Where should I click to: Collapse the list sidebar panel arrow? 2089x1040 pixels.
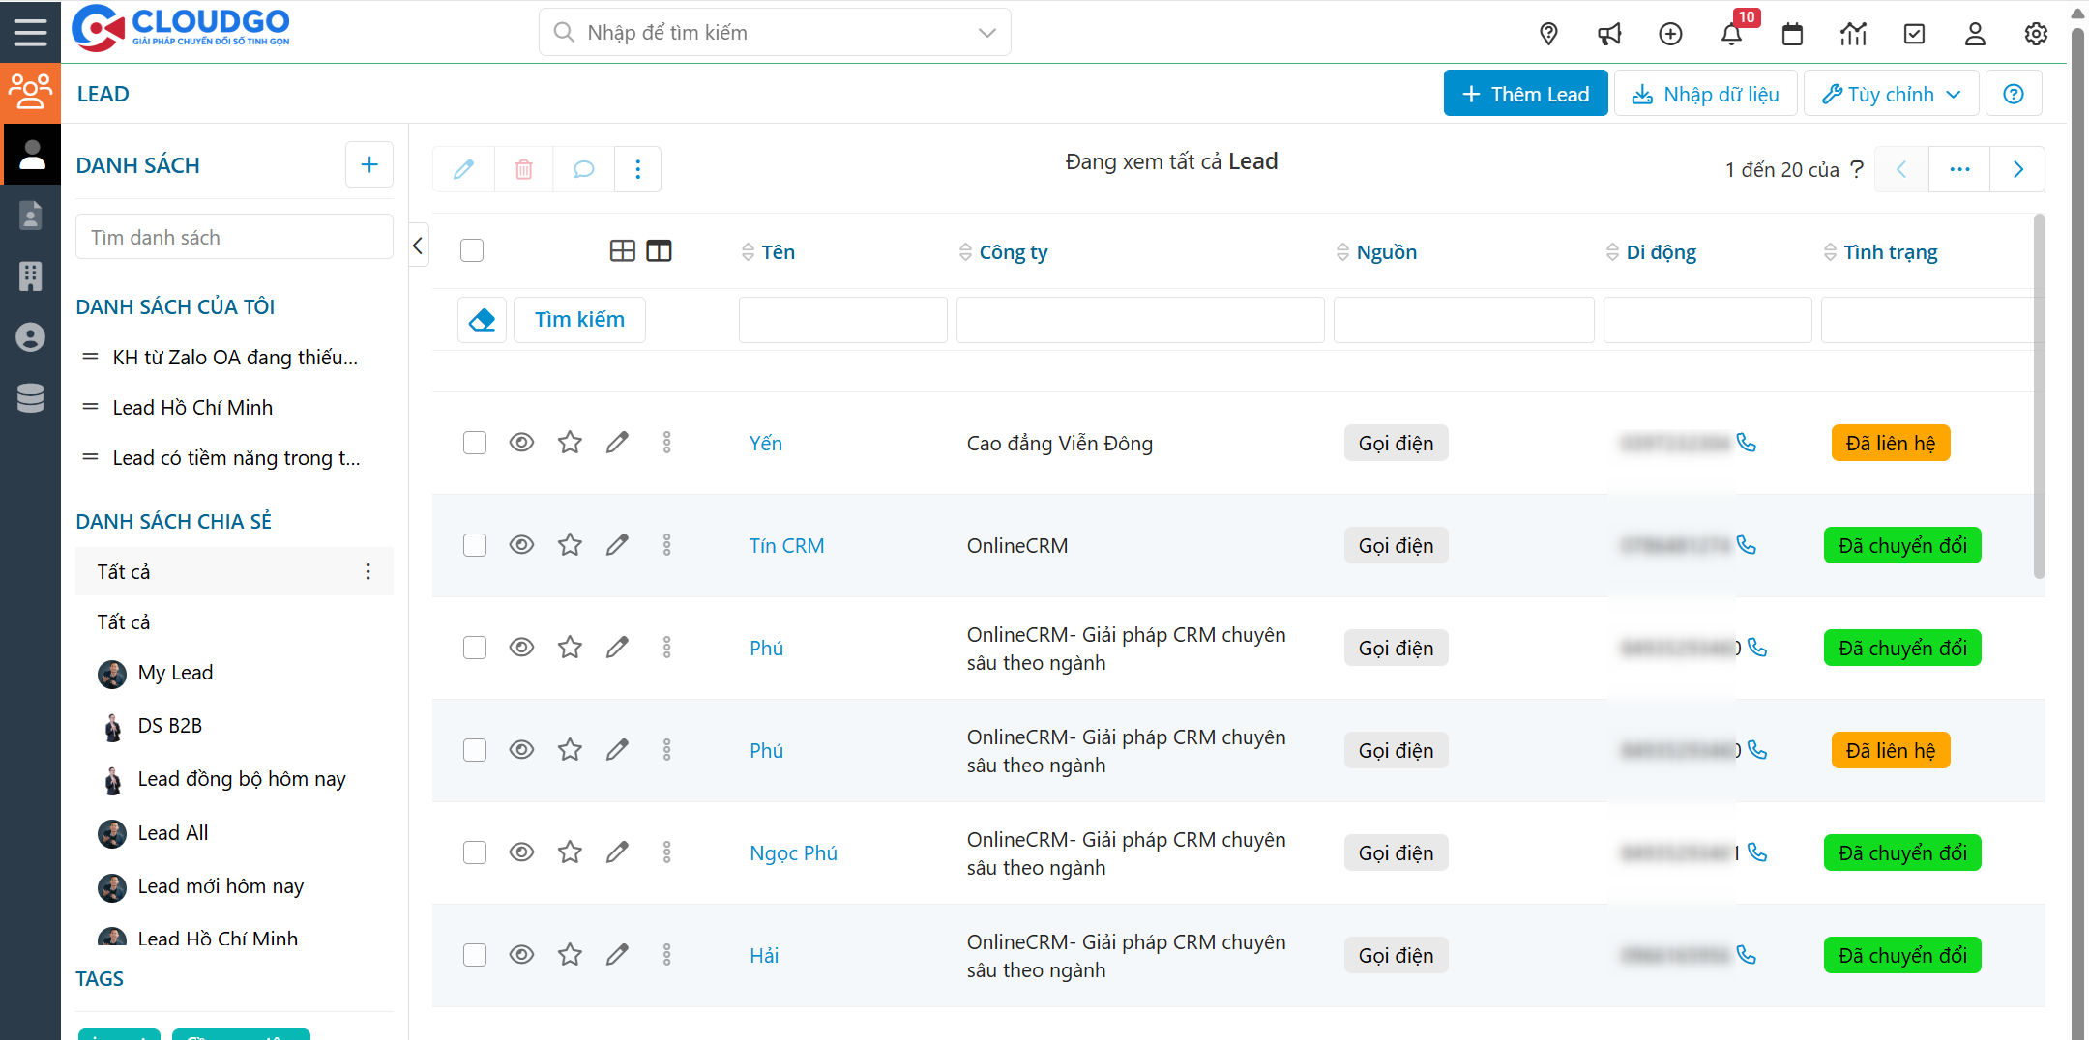point(418,246)
